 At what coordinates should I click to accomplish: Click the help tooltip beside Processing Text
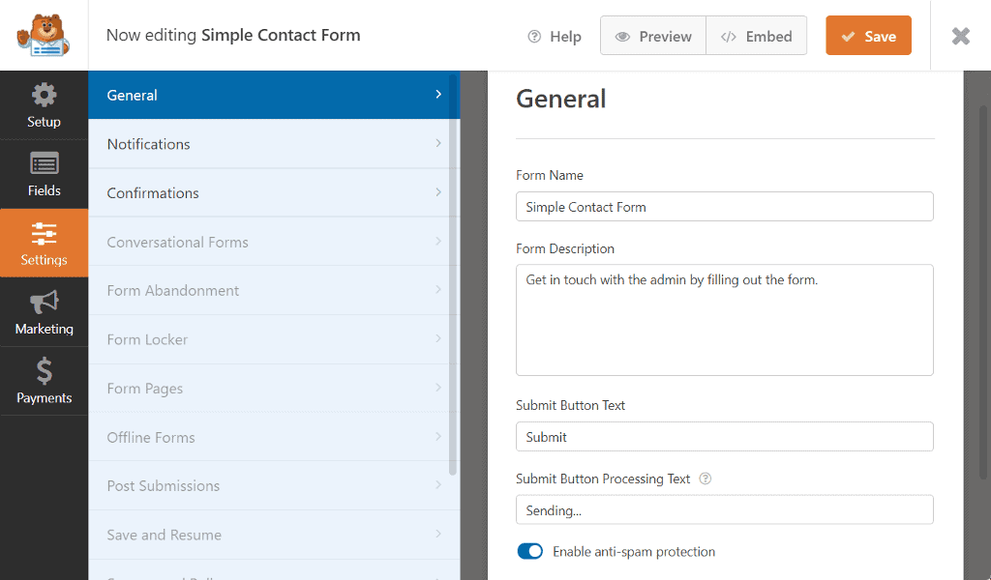click(x=706, y=478)
